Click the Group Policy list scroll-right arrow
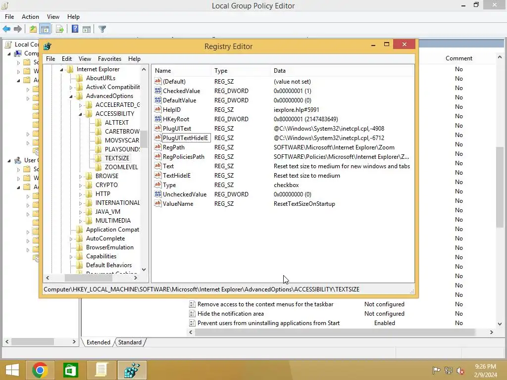The height and width of the screenshot is (380, 507). [x=492, y=332]
